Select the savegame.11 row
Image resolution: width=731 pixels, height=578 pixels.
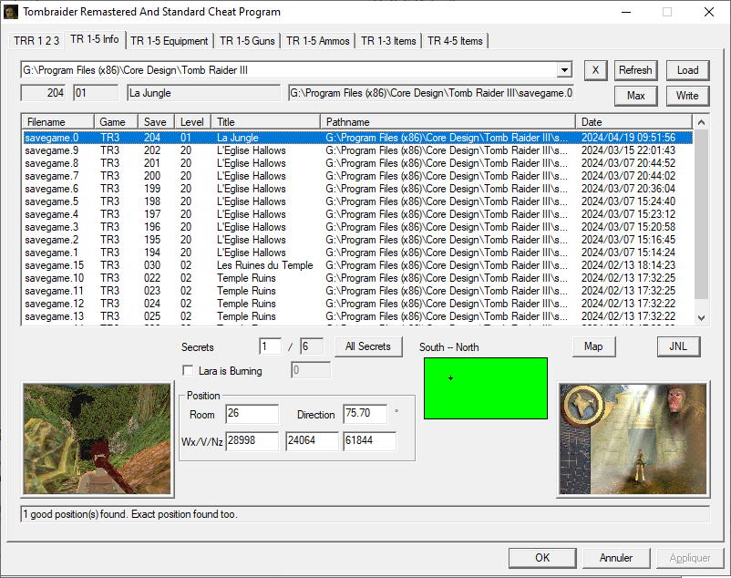[x=357, y=291]
